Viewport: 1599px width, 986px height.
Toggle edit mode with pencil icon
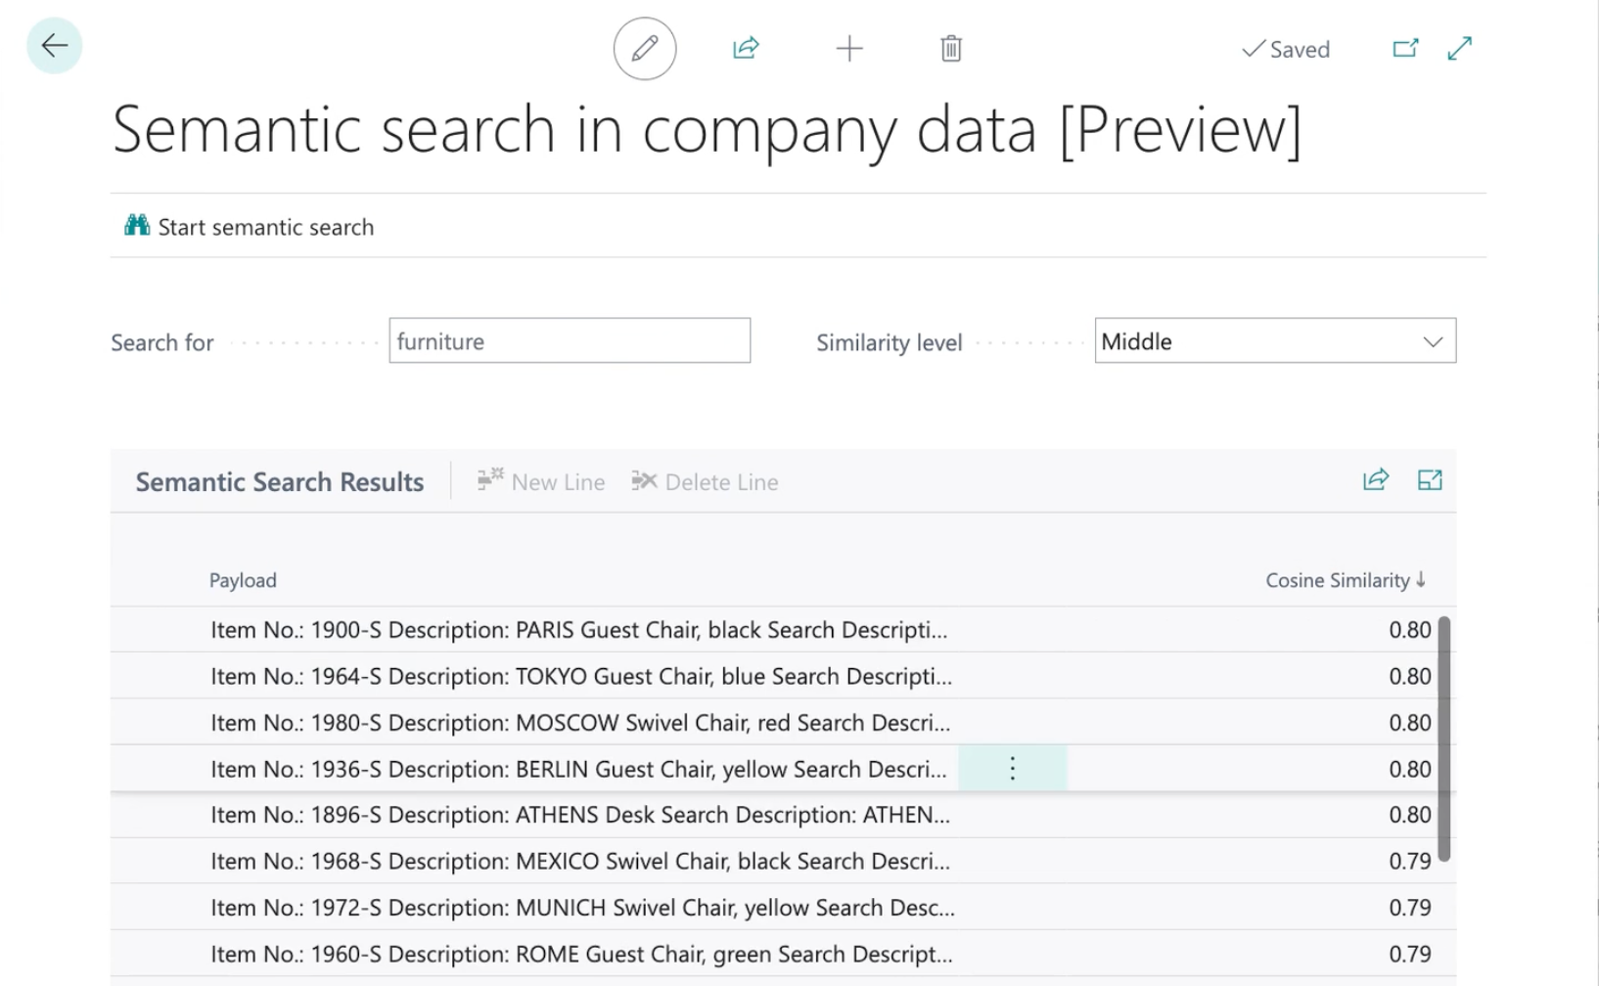(x=644, y=49)
